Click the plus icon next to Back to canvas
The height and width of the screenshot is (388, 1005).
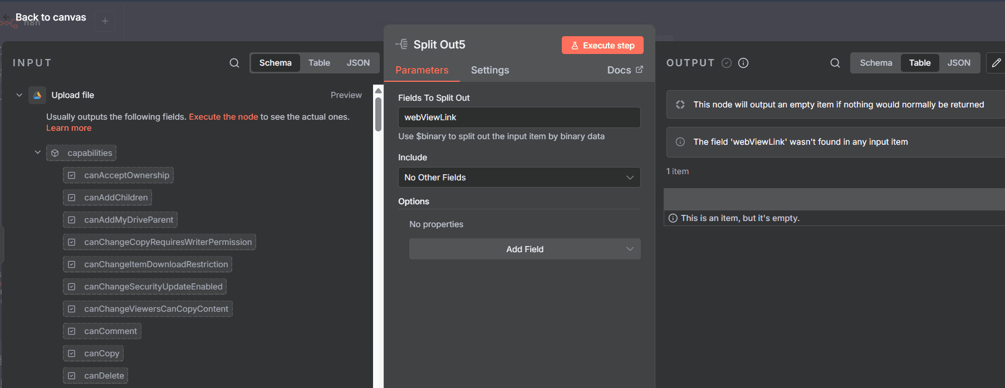[x=105, y=21]
